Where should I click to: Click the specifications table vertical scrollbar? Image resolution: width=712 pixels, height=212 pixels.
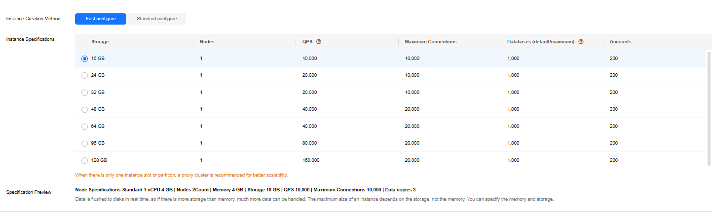tap(709, 108)
